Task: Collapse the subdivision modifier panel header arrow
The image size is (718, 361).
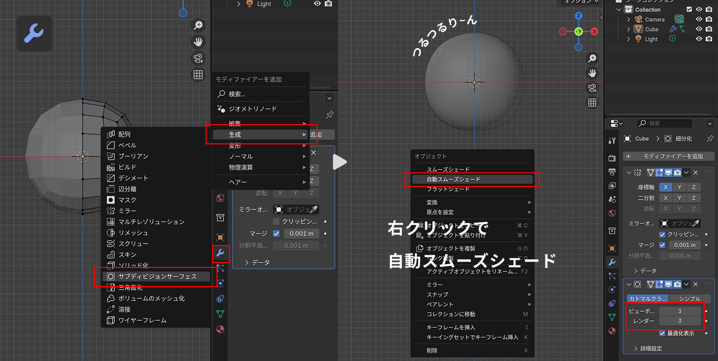Action: 629,284
